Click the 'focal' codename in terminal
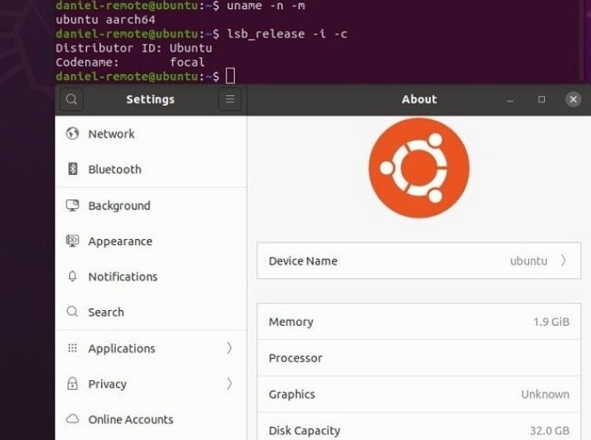Screen dimensions: 591x440 (x=187, y=62)
